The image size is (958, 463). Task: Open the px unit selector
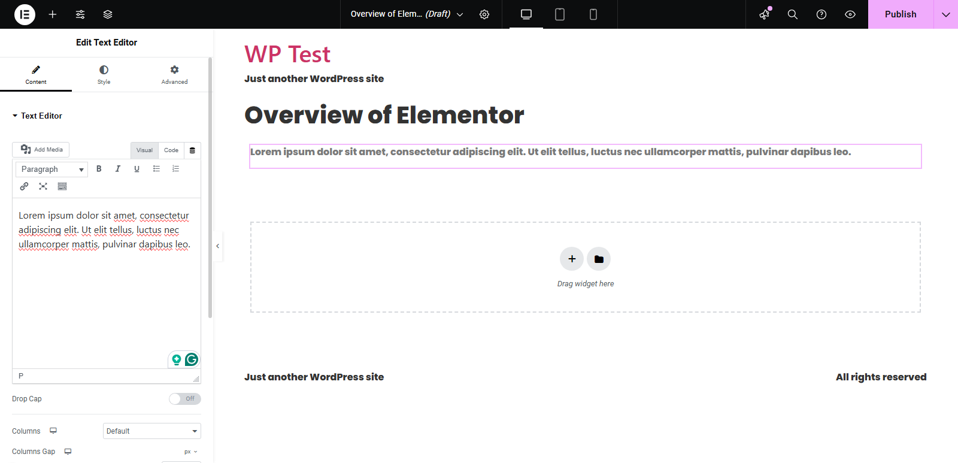pos(191,452)
